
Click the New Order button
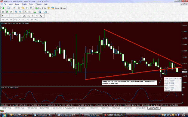click(41, 8)
